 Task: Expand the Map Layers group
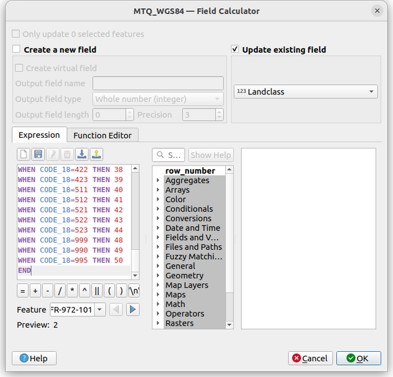158,285
